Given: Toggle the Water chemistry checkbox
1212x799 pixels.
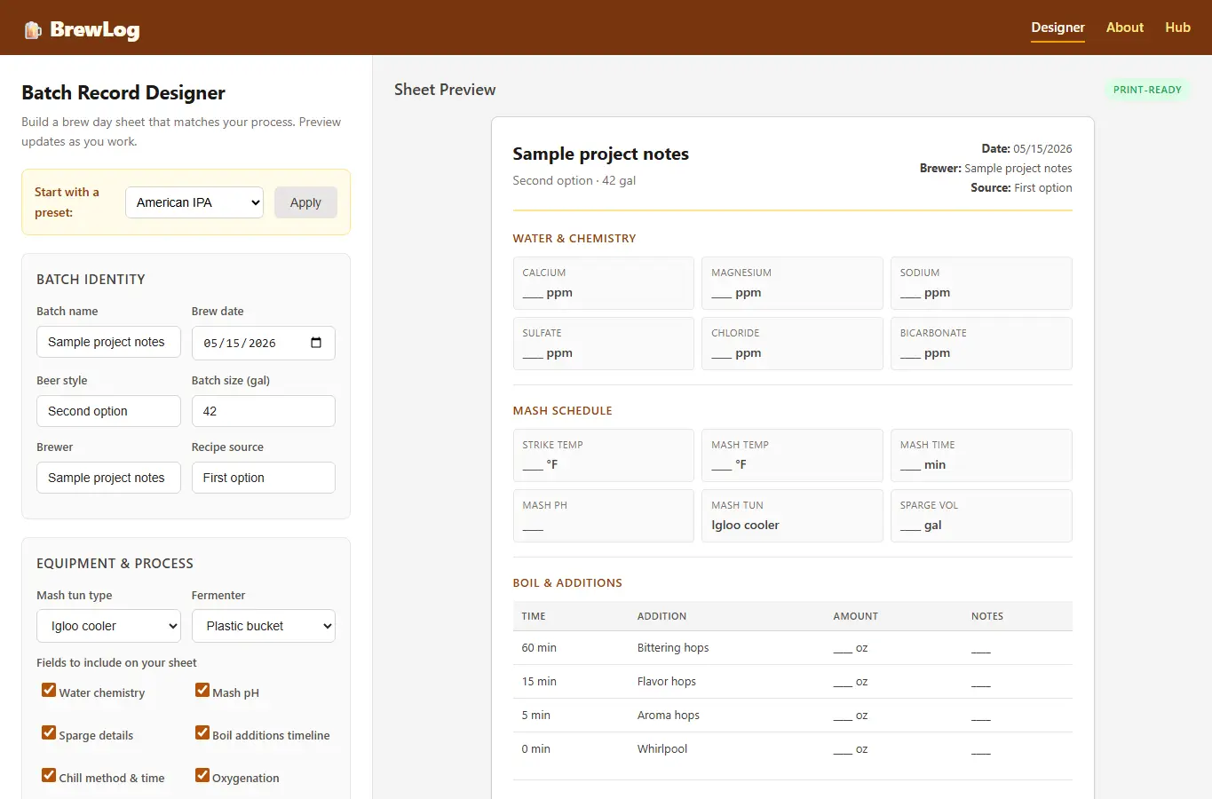Looking at the screenshot, I should (x=49, y=690).
